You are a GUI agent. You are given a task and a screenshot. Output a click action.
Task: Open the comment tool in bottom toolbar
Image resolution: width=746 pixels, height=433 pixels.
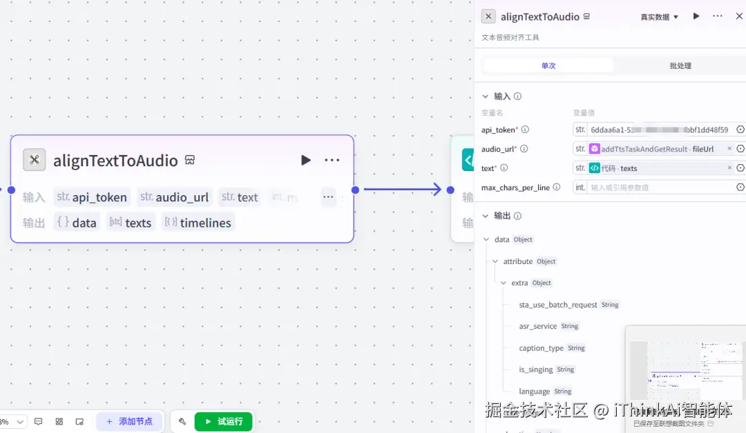(38, 421)
